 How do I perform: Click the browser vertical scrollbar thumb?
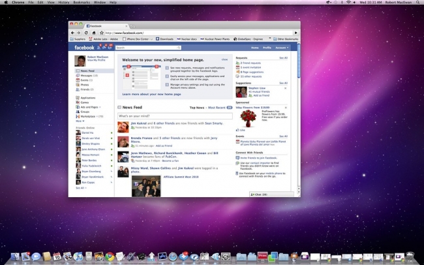click(299, 61)
